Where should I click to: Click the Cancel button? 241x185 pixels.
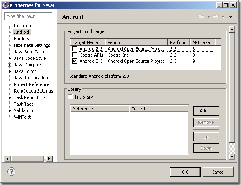pyautogui.click(x=218, y=172)
